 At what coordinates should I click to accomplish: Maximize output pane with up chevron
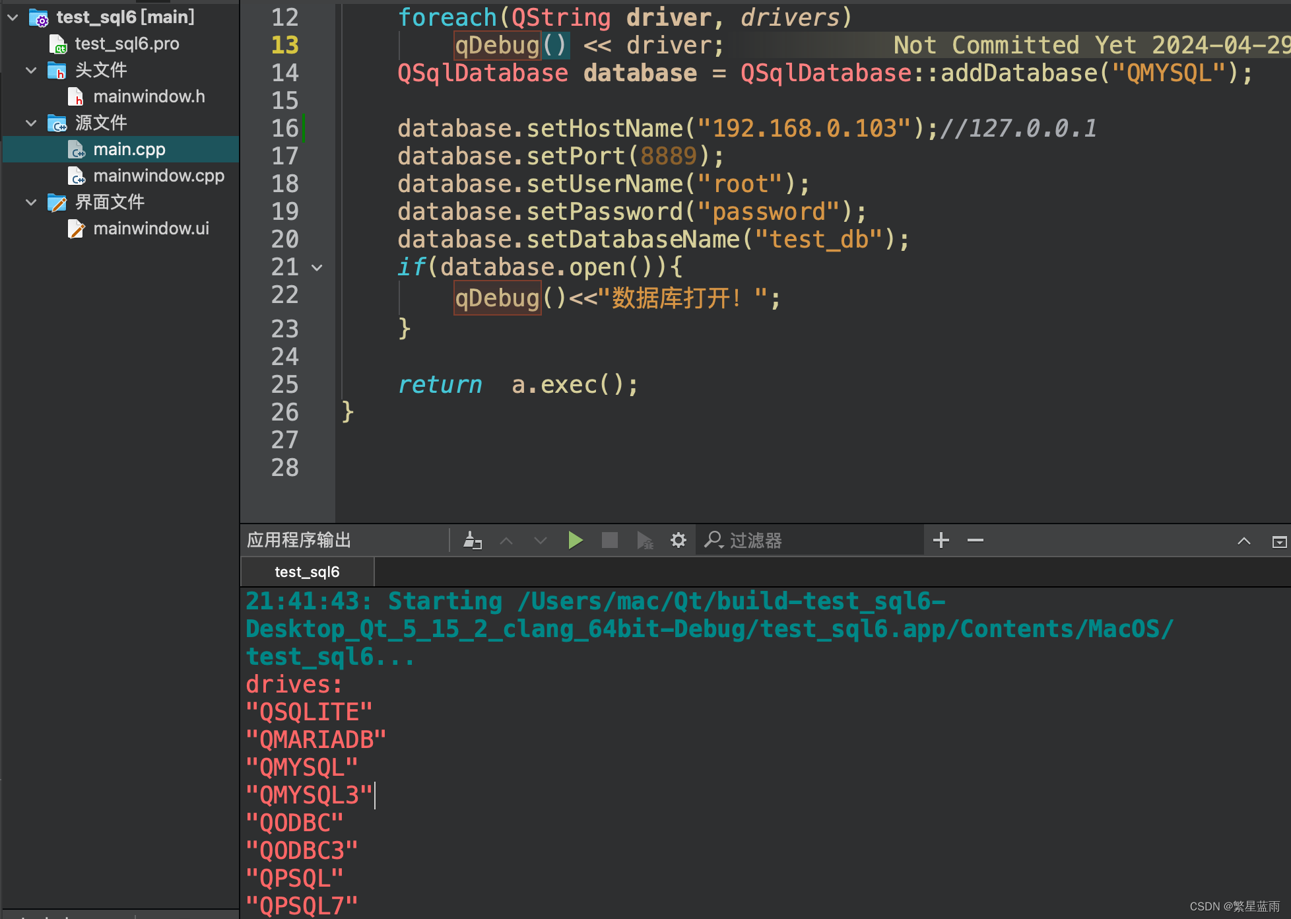[1244, 541]
